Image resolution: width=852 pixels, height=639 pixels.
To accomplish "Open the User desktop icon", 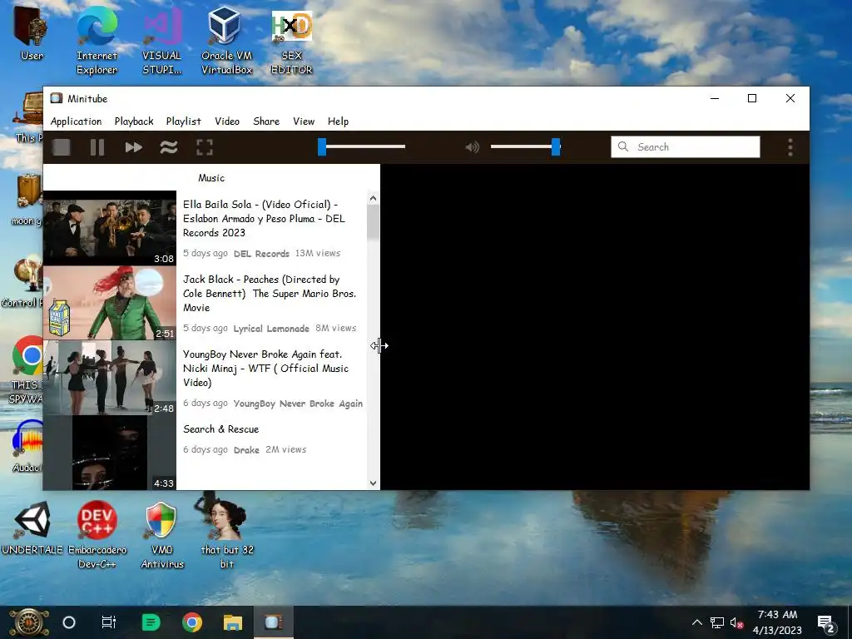I will click(32, 32).
